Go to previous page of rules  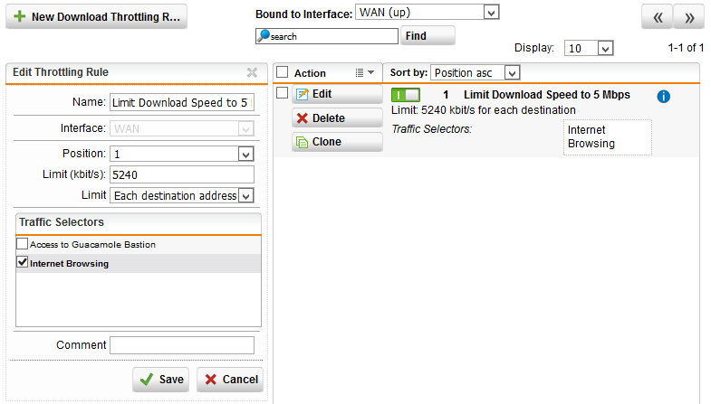[x=657, y=17]
